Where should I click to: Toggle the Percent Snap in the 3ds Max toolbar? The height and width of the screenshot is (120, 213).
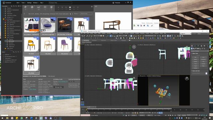coord(138,36)
